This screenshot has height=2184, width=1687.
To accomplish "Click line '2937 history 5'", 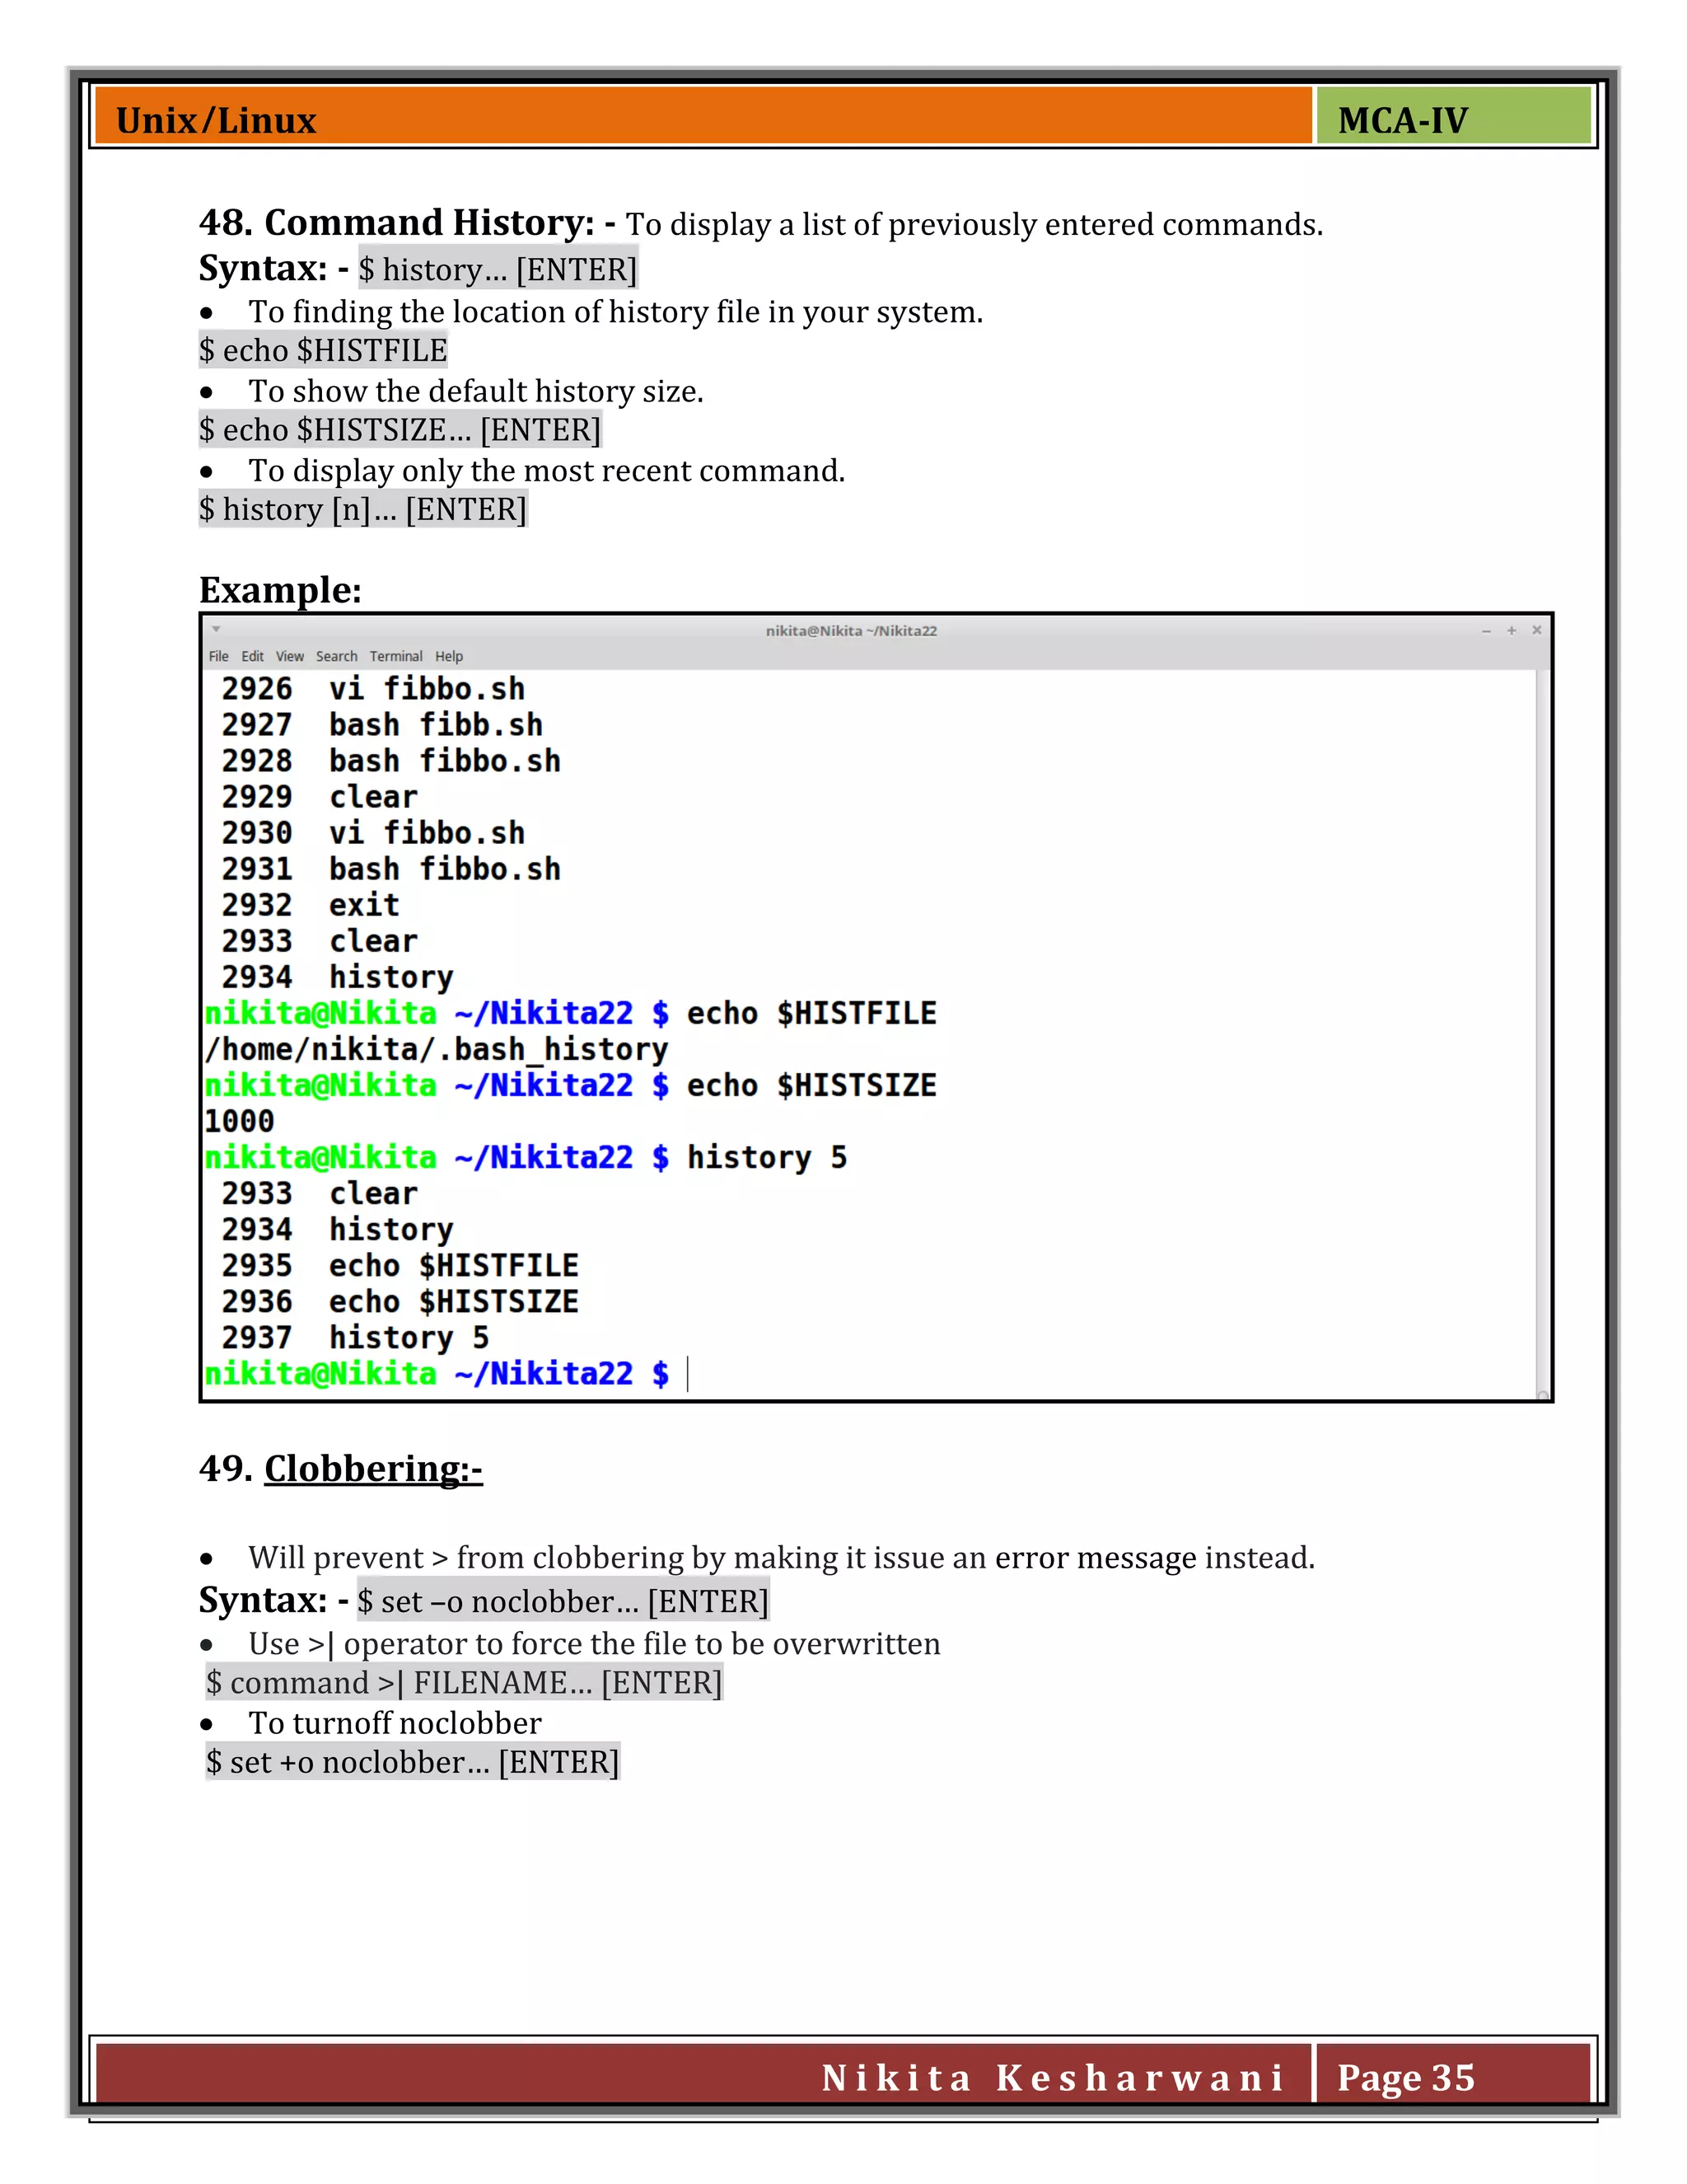I will click(355, 1338).
